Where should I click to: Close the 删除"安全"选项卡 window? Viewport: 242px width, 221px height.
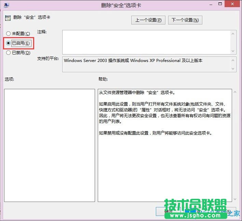[x=232, y=4]
